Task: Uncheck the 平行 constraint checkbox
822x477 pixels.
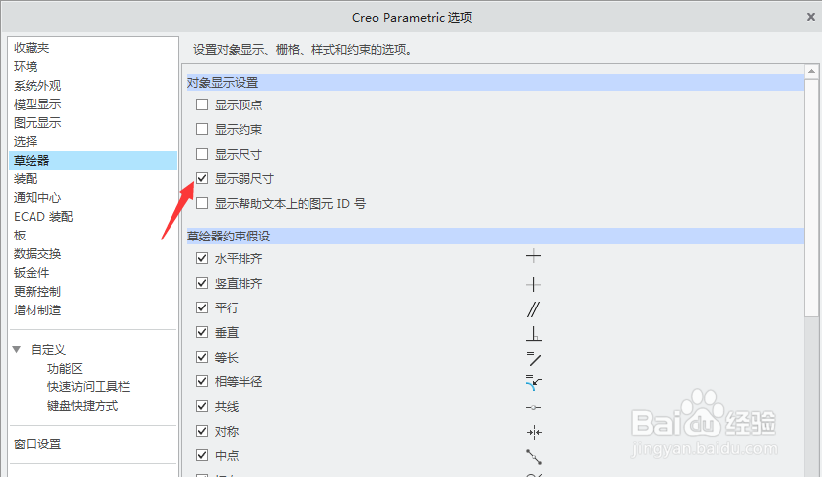Action: [202, 307]
